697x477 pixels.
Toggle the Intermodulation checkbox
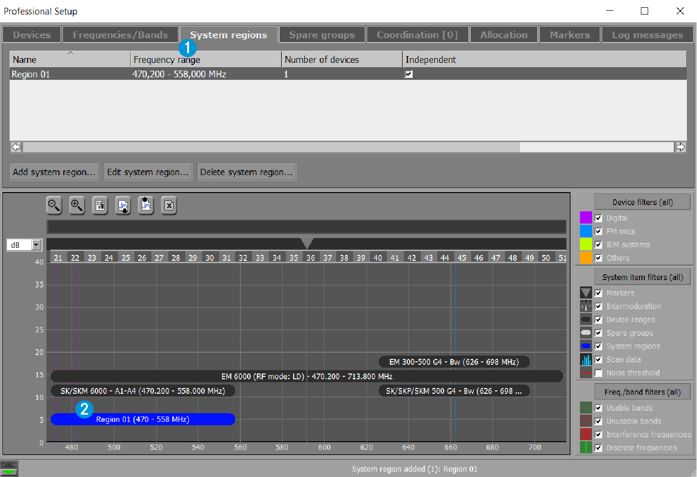click(x=598, y=306)
